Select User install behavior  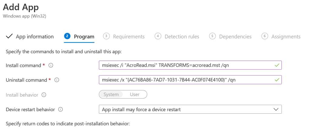[135, 95]
